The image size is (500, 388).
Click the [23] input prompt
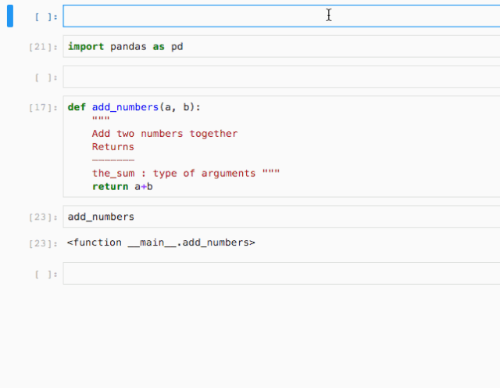point(43,217)
